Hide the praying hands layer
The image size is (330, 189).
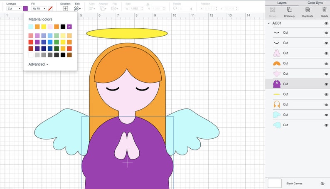(x=326, y=54)
